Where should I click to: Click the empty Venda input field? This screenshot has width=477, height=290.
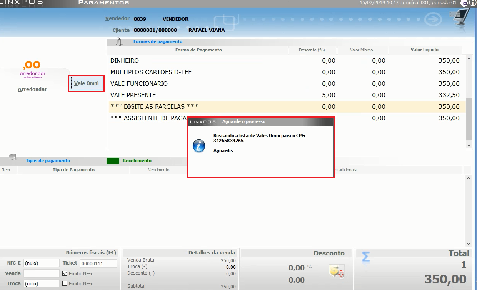(x=42, y=273)
